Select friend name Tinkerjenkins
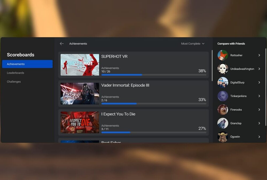Screen dimensions: 267x180 click(238, 96)
